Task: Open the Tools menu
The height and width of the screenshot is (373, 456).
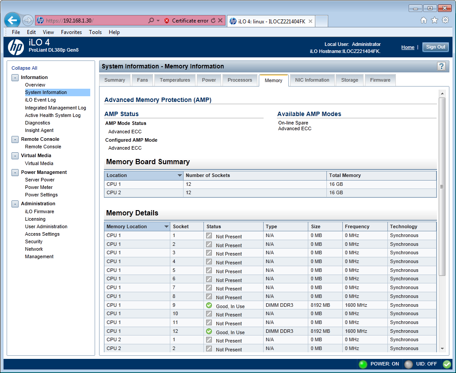Action: (x=95, y=32)
